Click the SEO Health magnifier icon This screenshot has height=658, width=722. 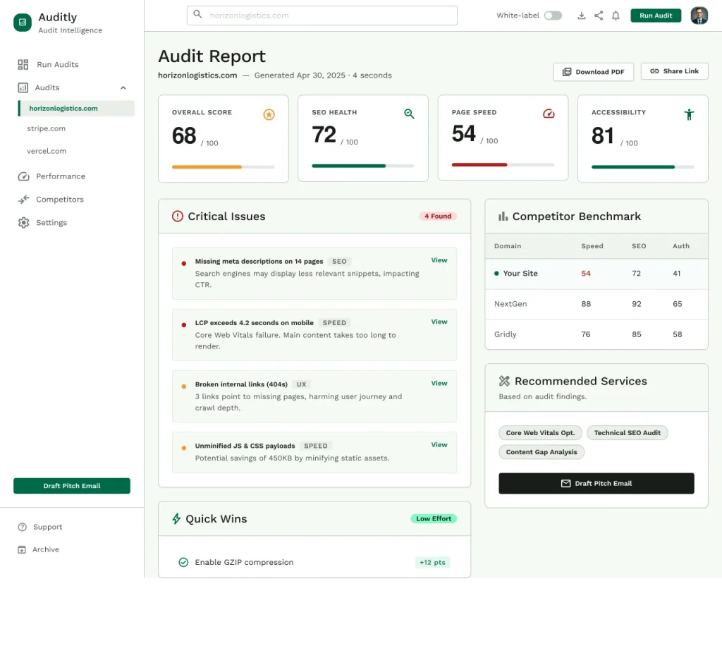click(410, 114)
